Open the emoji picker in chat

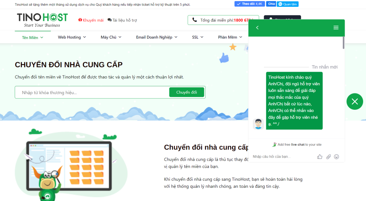pos(336,156)
